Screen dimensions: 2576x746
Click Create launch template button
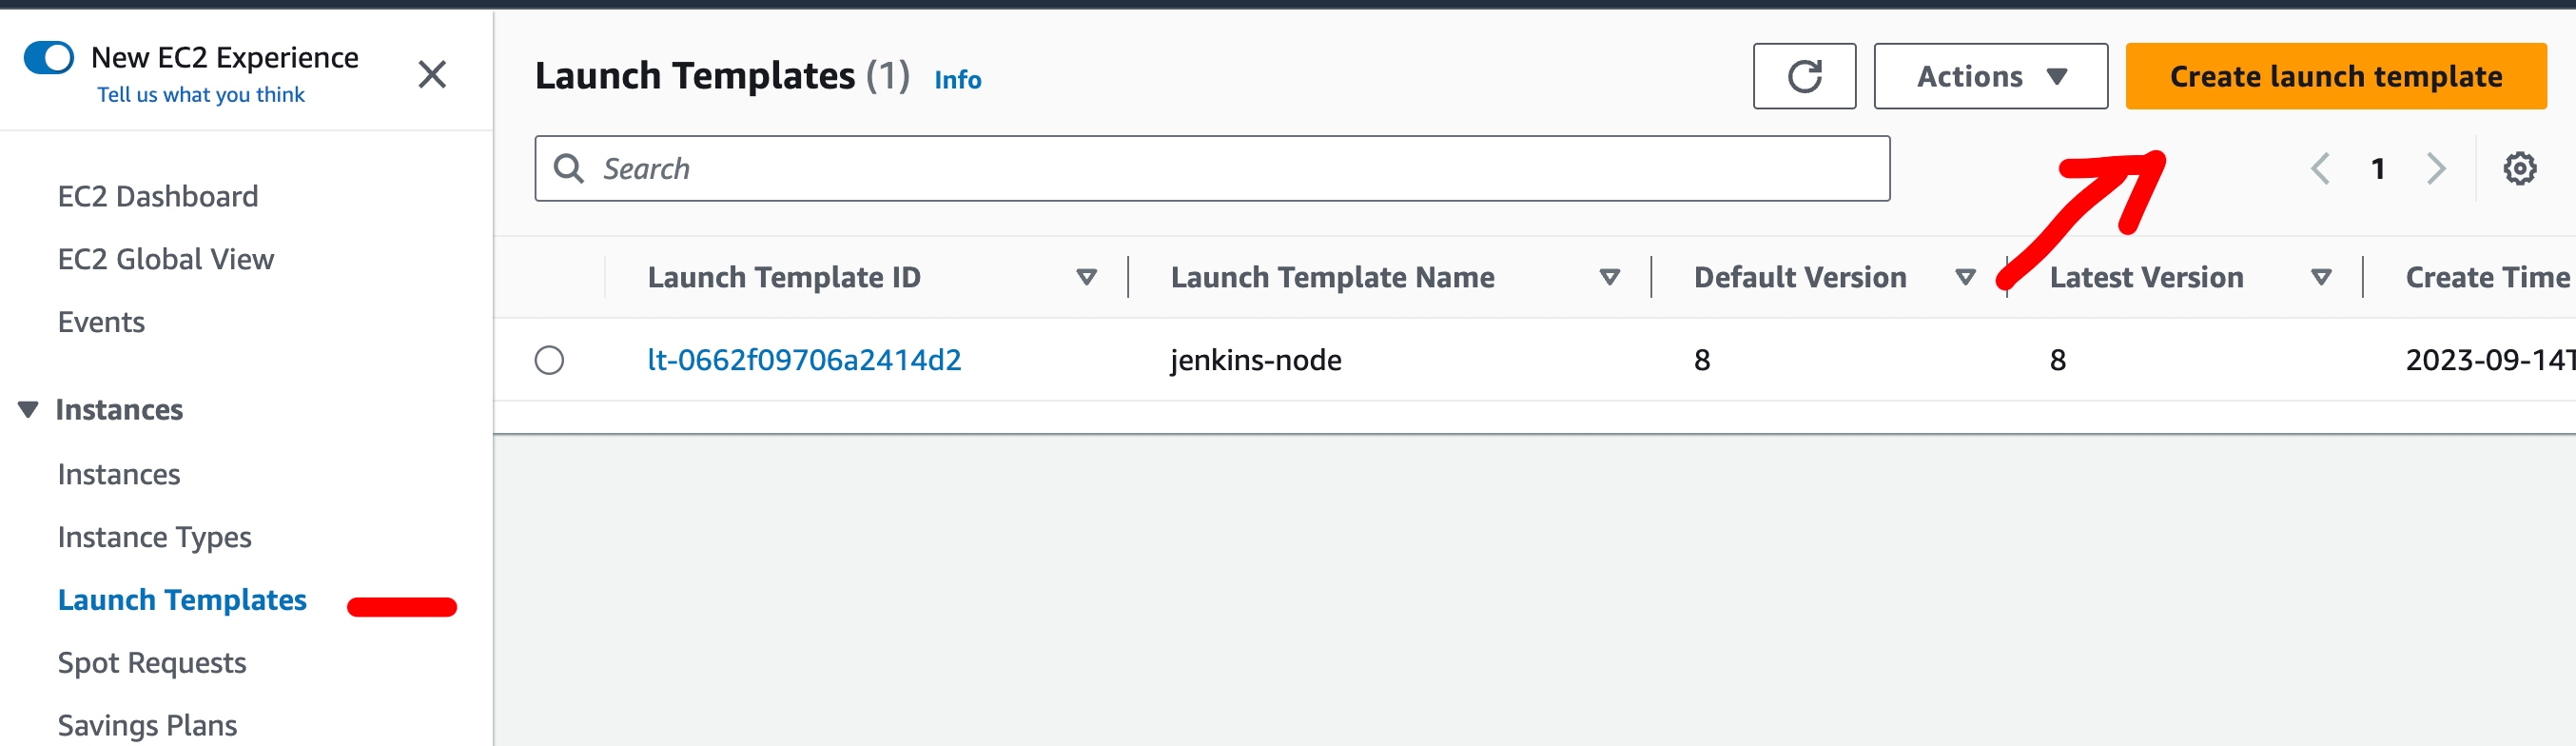pos(2335,76)
